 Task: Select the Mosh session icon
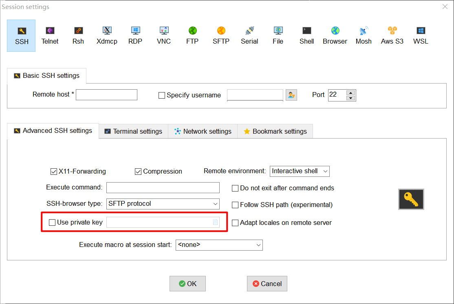(364, 35)
